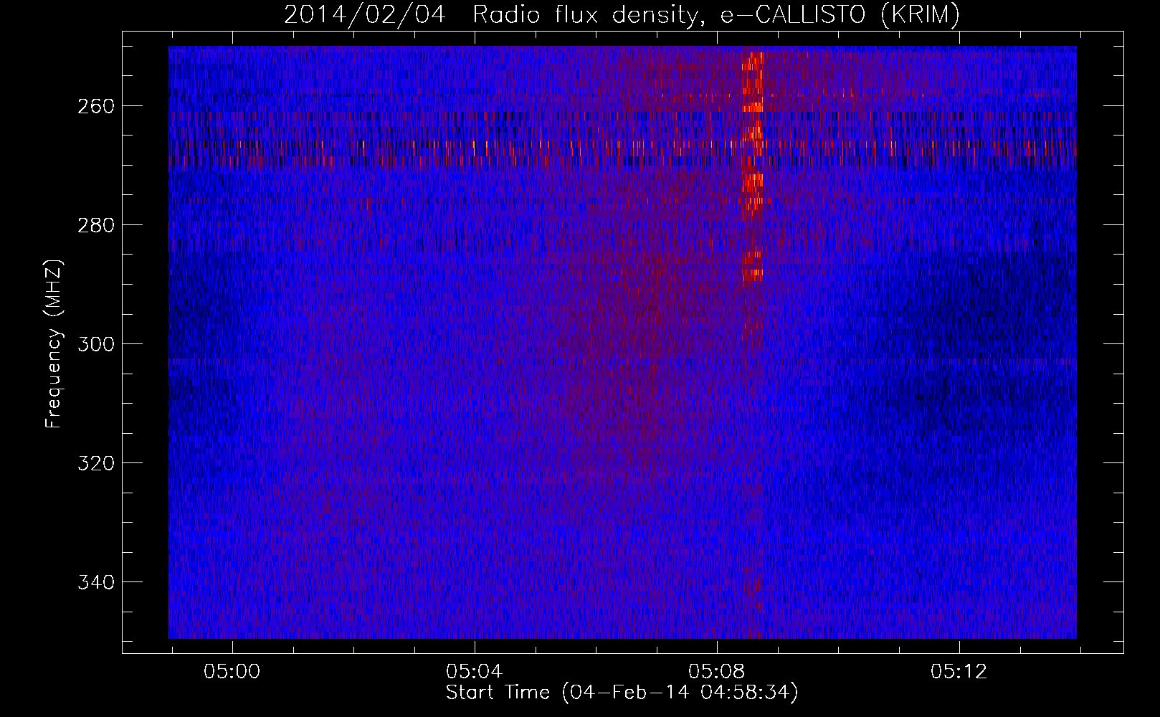
Task: Click the bright red burst near 05:08
Action: (x=753, y=165)
